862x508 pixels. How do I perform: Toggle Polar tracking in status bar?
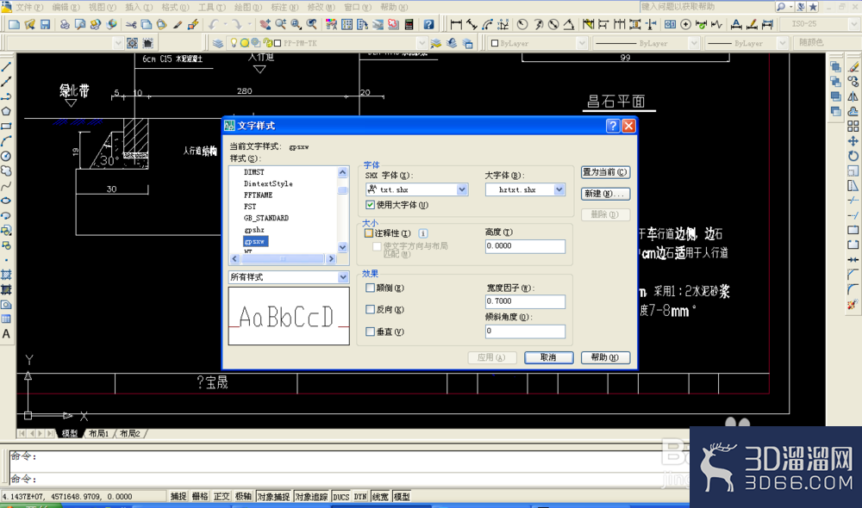(x=244, y=497)
